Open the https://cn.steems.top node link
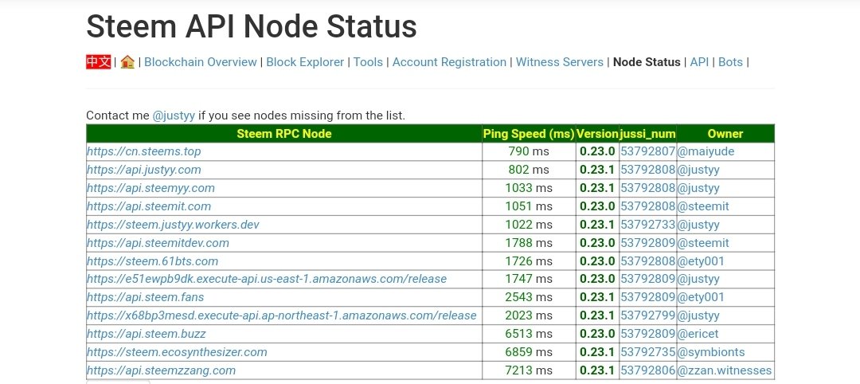 [143, 151]
